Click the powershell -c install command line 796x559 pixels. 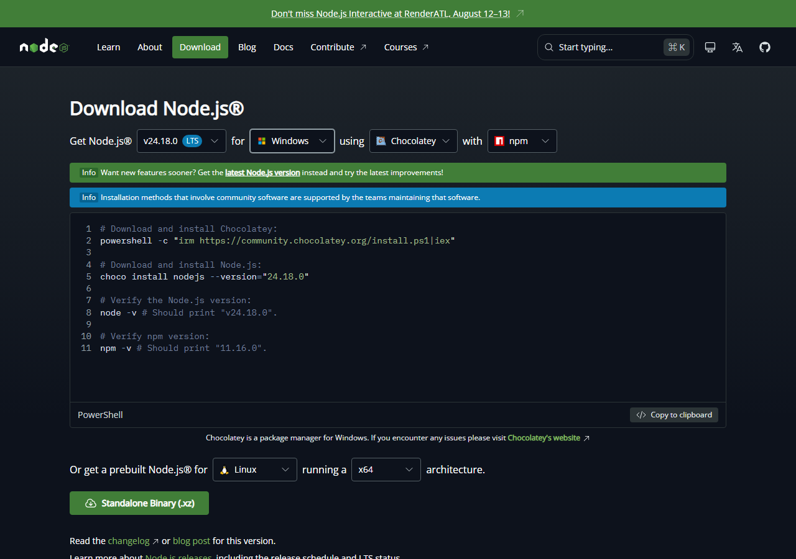278,240
